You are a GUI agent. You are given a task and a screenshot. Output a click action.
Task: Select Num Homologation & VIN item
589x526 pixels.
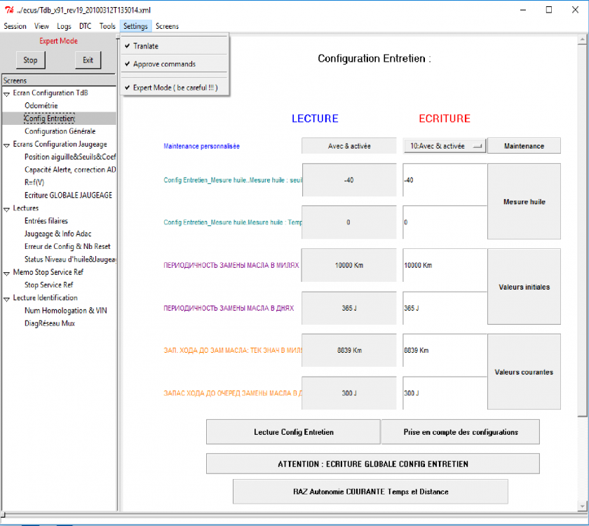66,310
